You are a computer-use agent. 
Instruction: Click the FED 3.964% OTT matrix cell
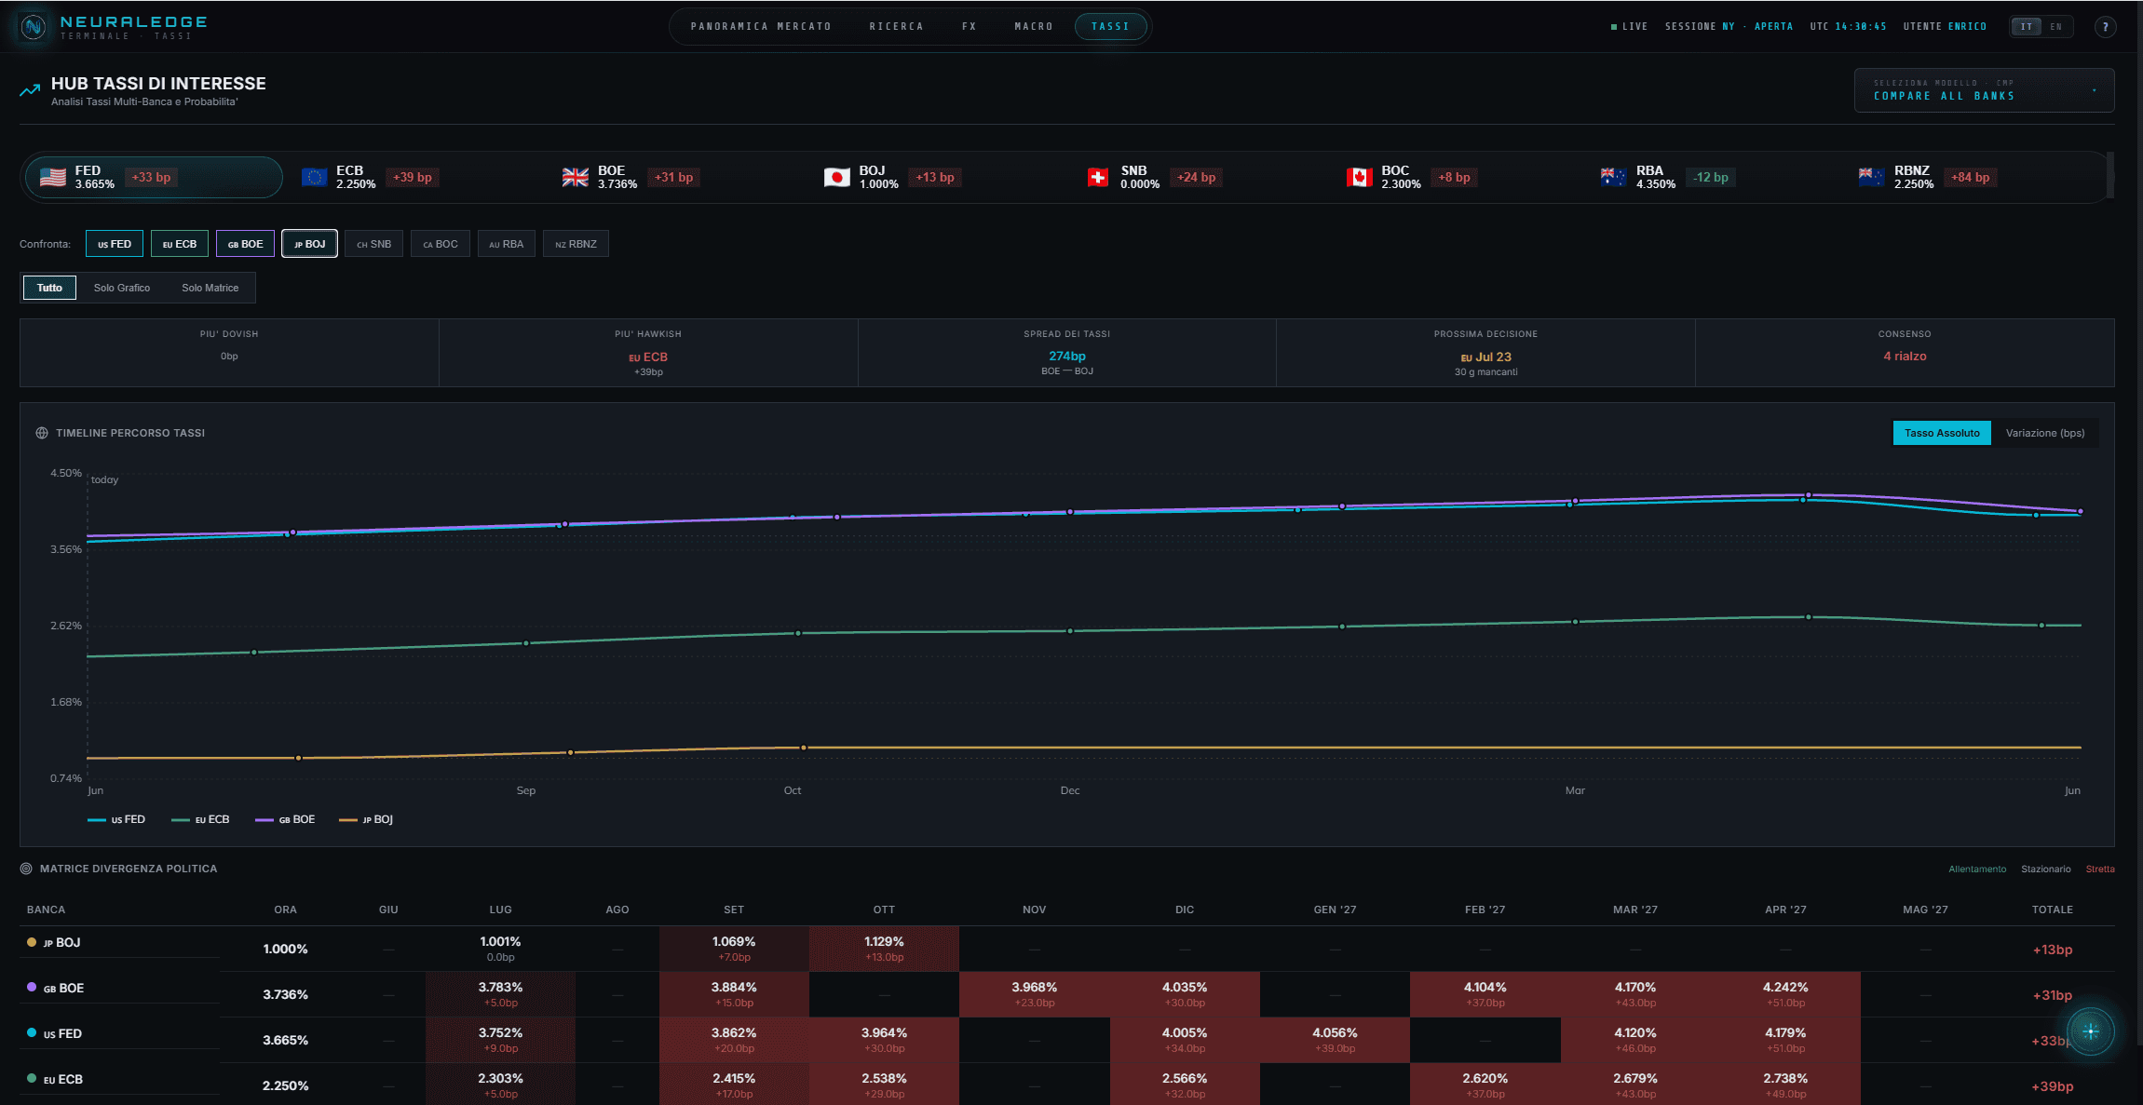click(884, 1040)
